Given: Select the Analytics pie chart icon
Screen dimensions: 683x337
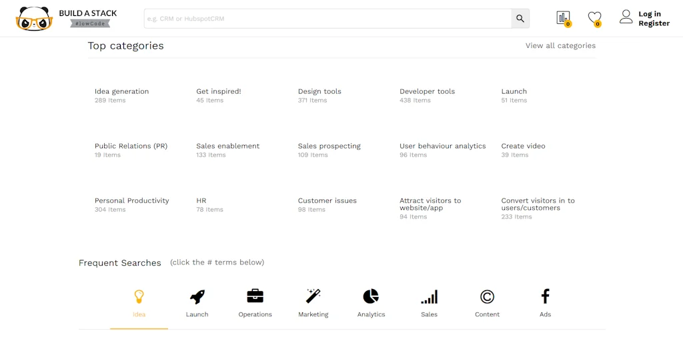Looking at the screenshot, I should point(371,296).
